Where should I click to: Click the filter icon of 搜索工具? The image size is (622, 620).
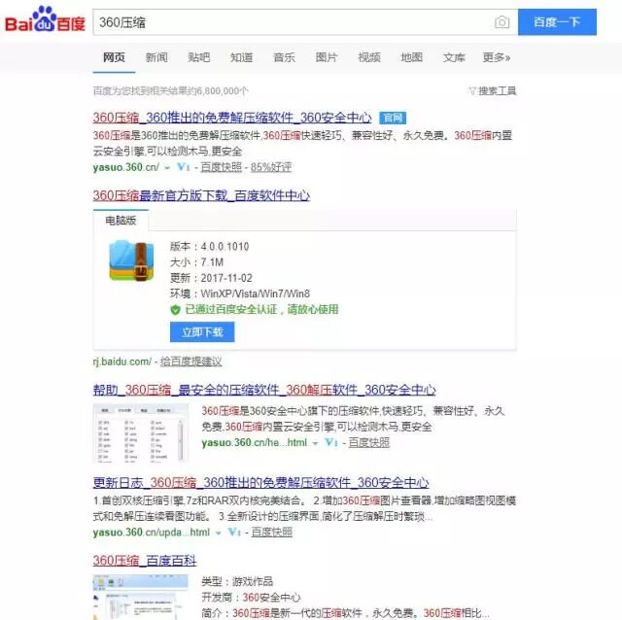tap(472, 91)
